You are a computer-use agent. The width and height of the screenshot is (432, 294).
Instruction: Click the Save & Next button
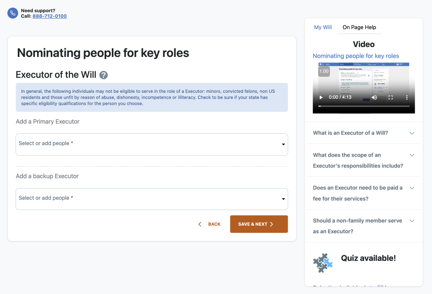tap(259, 224)
